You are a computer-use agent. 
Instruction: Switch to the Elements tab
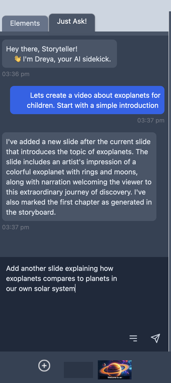25,23
